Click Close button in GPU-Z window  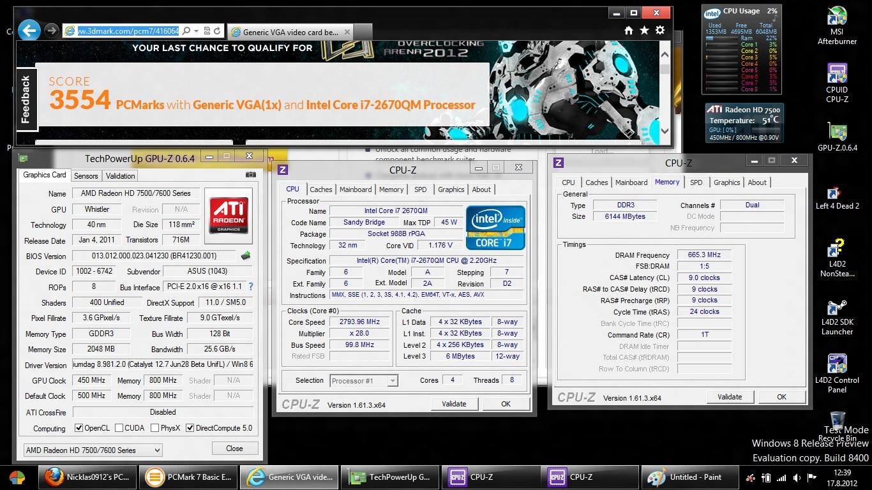[234, 449]
